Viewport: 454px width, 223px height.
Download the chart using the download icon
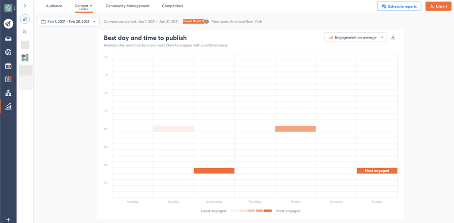click(393, 37)
